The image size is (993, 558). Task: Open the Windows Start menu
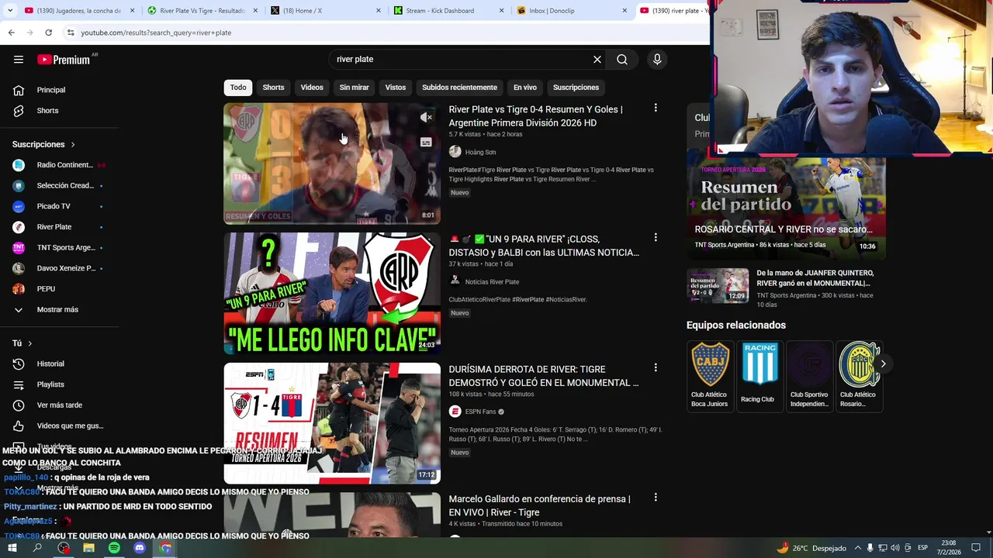click(x=12, y=548)
